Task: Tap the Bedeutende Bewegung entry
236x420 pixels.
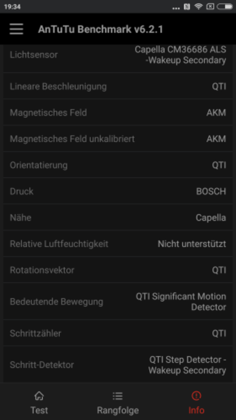Action: (118, 302)
